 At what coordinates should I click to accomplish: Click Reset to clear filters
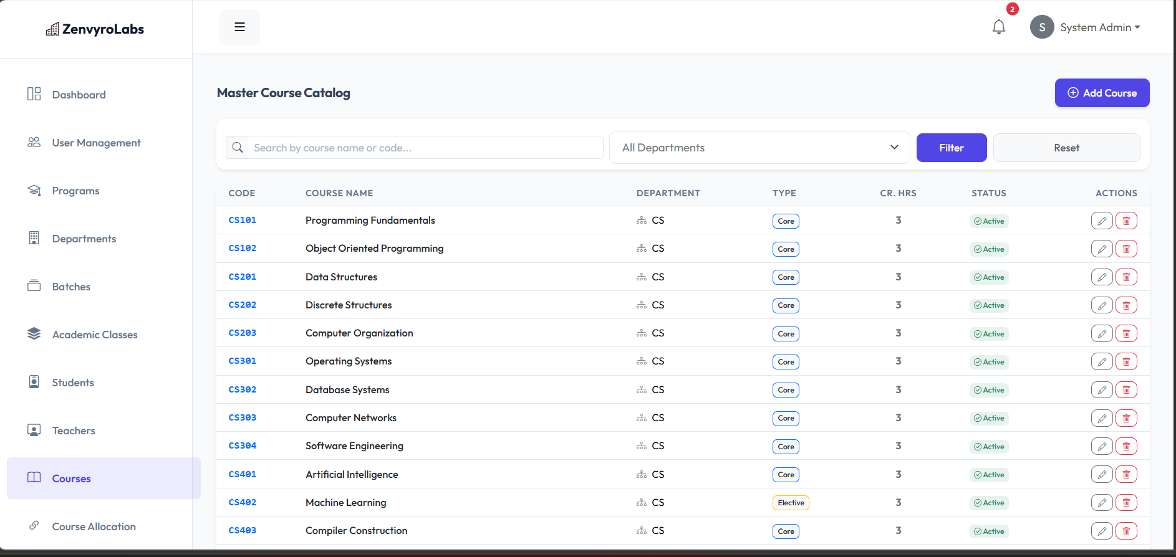[1066, 148]
